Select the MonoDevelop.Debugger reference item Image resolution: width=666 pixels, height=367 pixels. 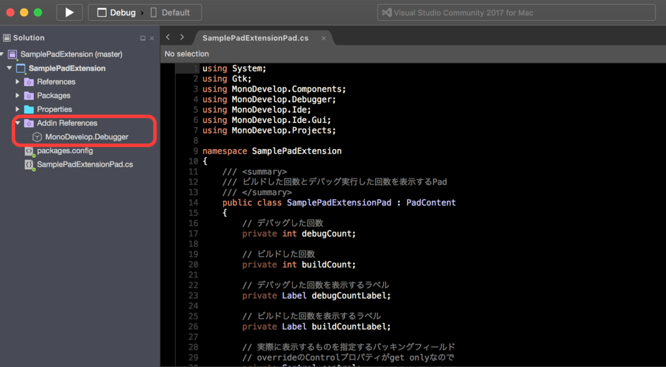coord(87,137)
